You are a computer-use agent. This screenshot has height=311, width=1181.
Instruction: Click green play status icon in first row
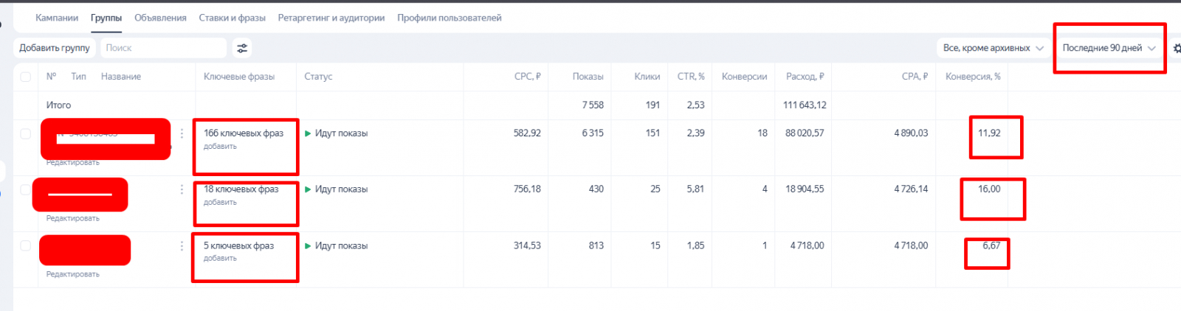tap(308, 133)
